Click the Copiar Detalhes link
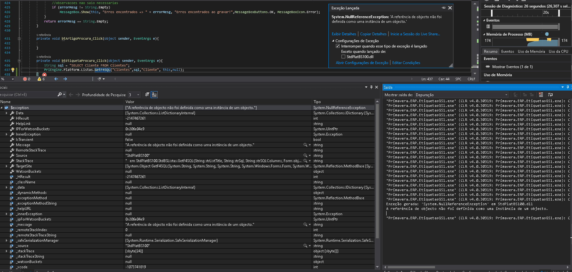 click(373, 34)
